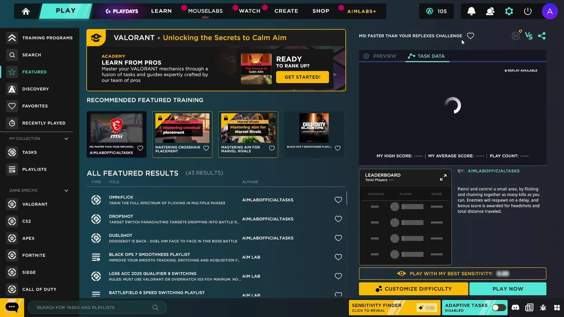Open the Watch menu item

[249, 11]
